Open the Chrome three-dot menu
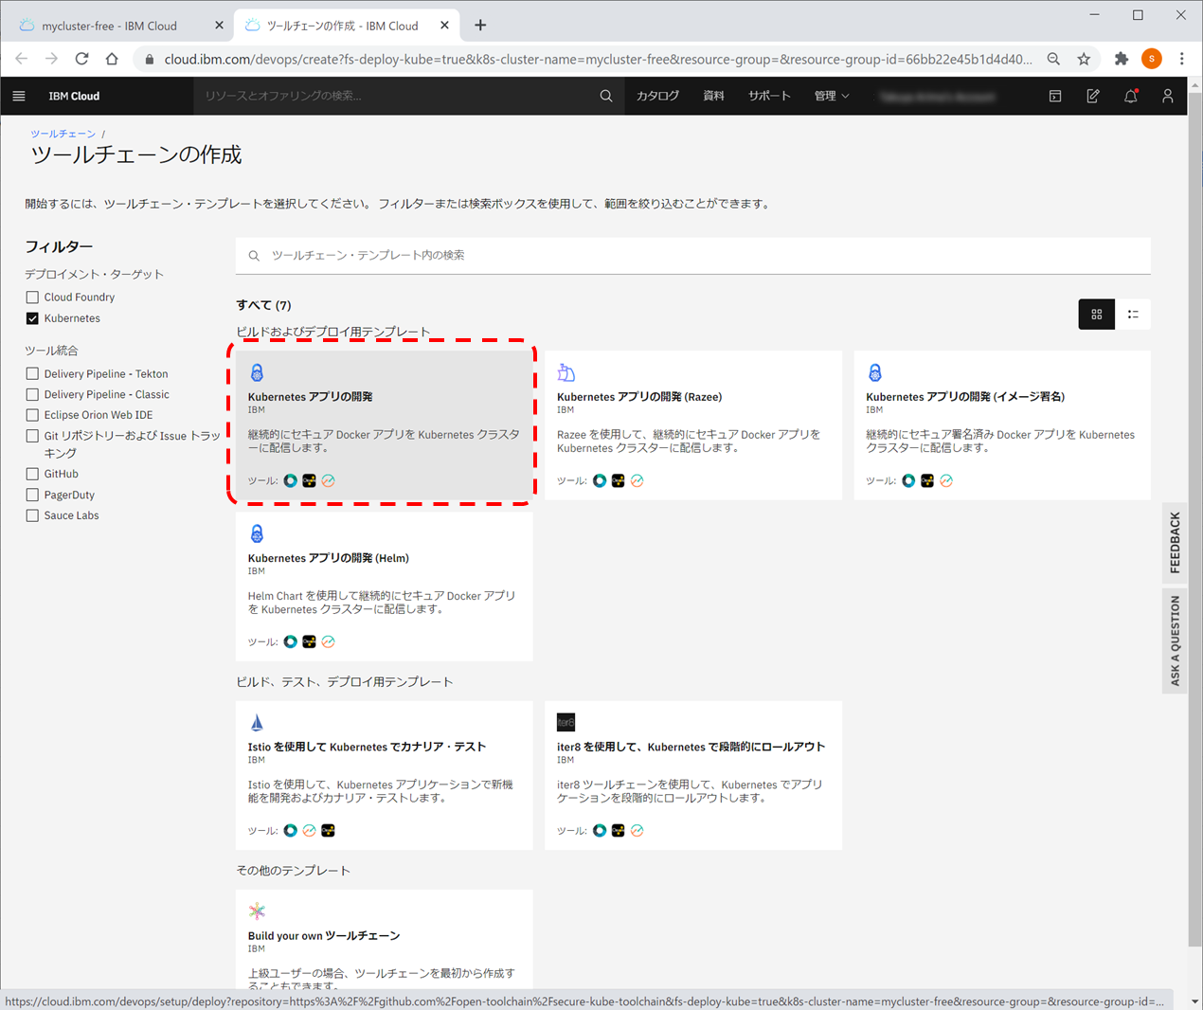The width and height of the screenshot is (1203, 1010). 1182,59
